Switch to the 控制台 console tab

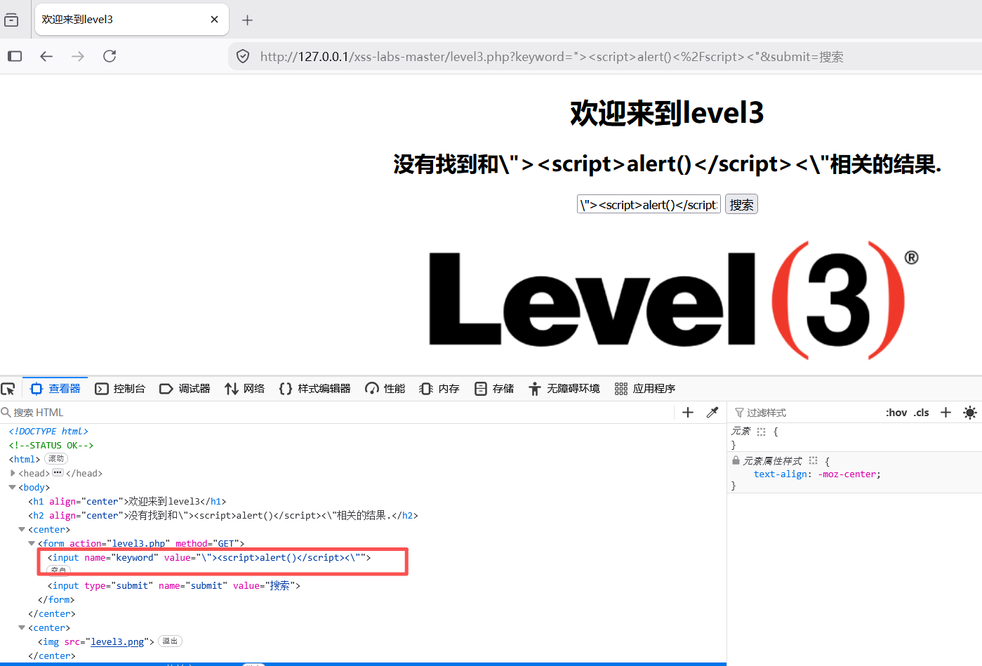tap(120, 389)
